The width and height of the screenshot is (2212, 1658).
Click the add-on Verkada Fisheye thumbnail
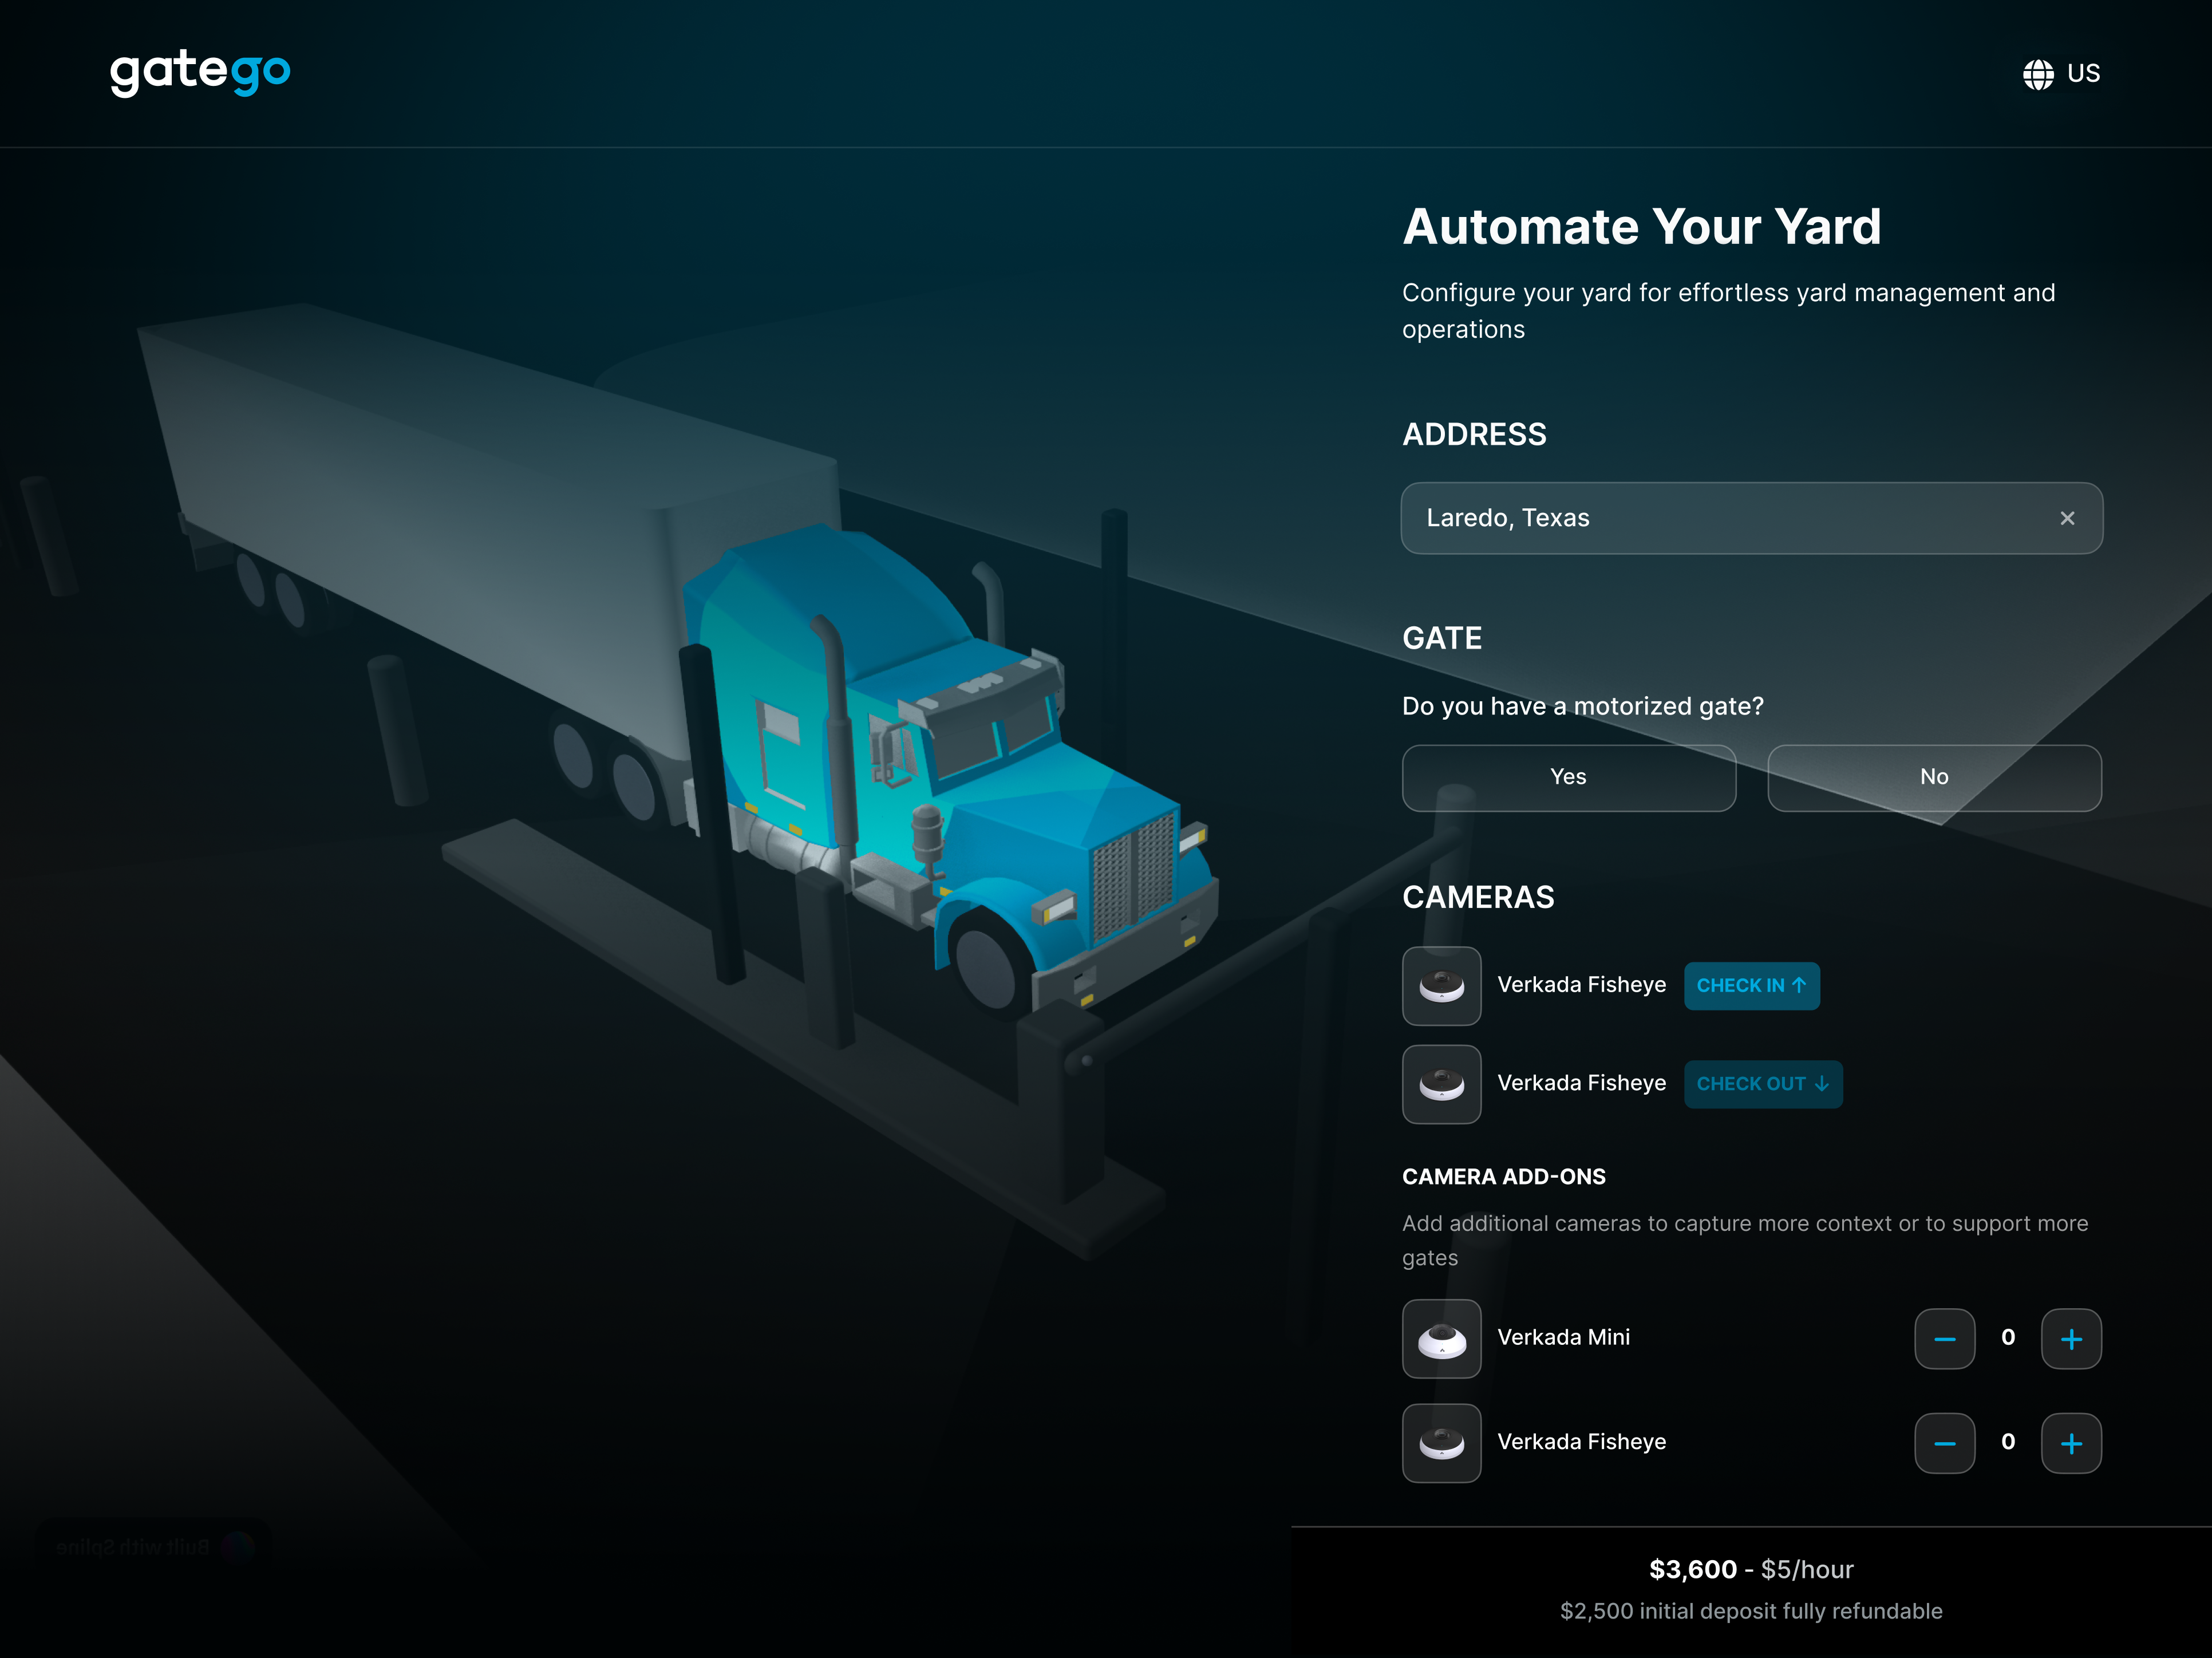tap(1441, 1443)
